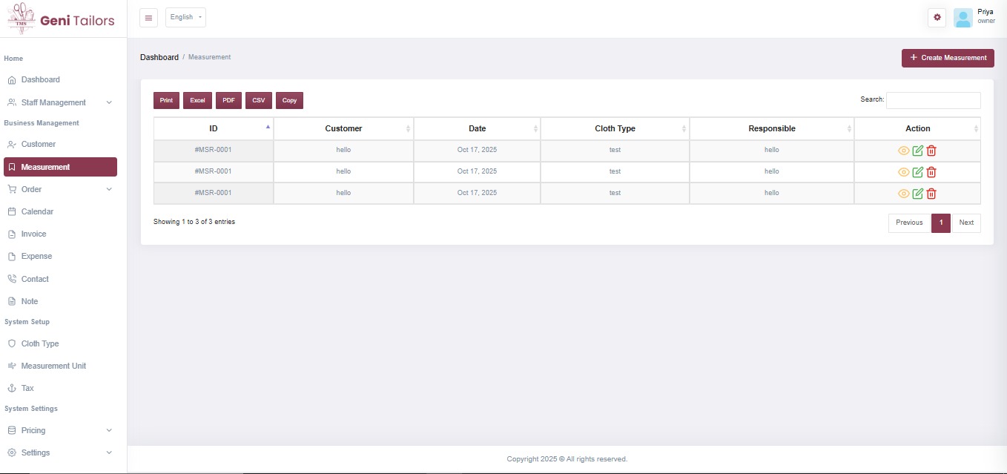Click the edit pencil icon in first row

pos(917,151)
